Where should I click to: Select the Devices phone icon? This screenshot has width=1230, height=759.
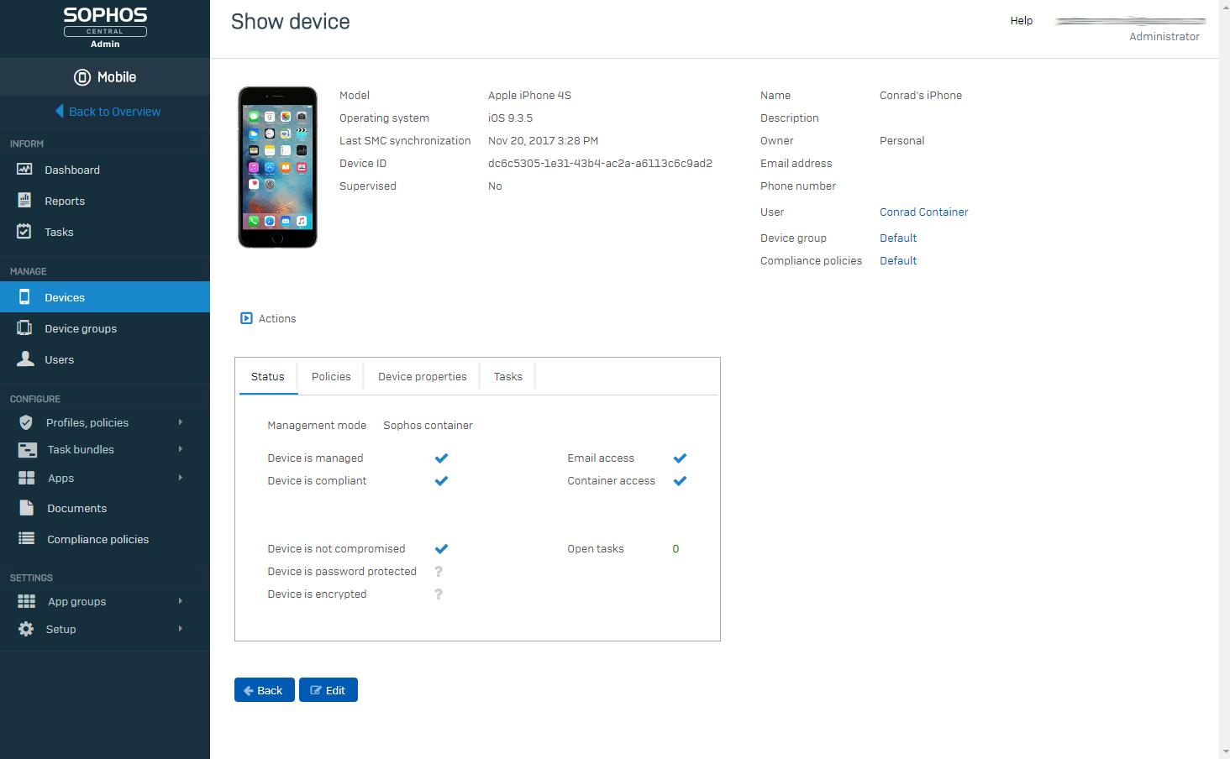point(24,297)
